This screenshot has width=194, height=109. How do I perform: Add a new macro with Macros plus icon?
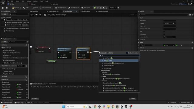[26, 77]
